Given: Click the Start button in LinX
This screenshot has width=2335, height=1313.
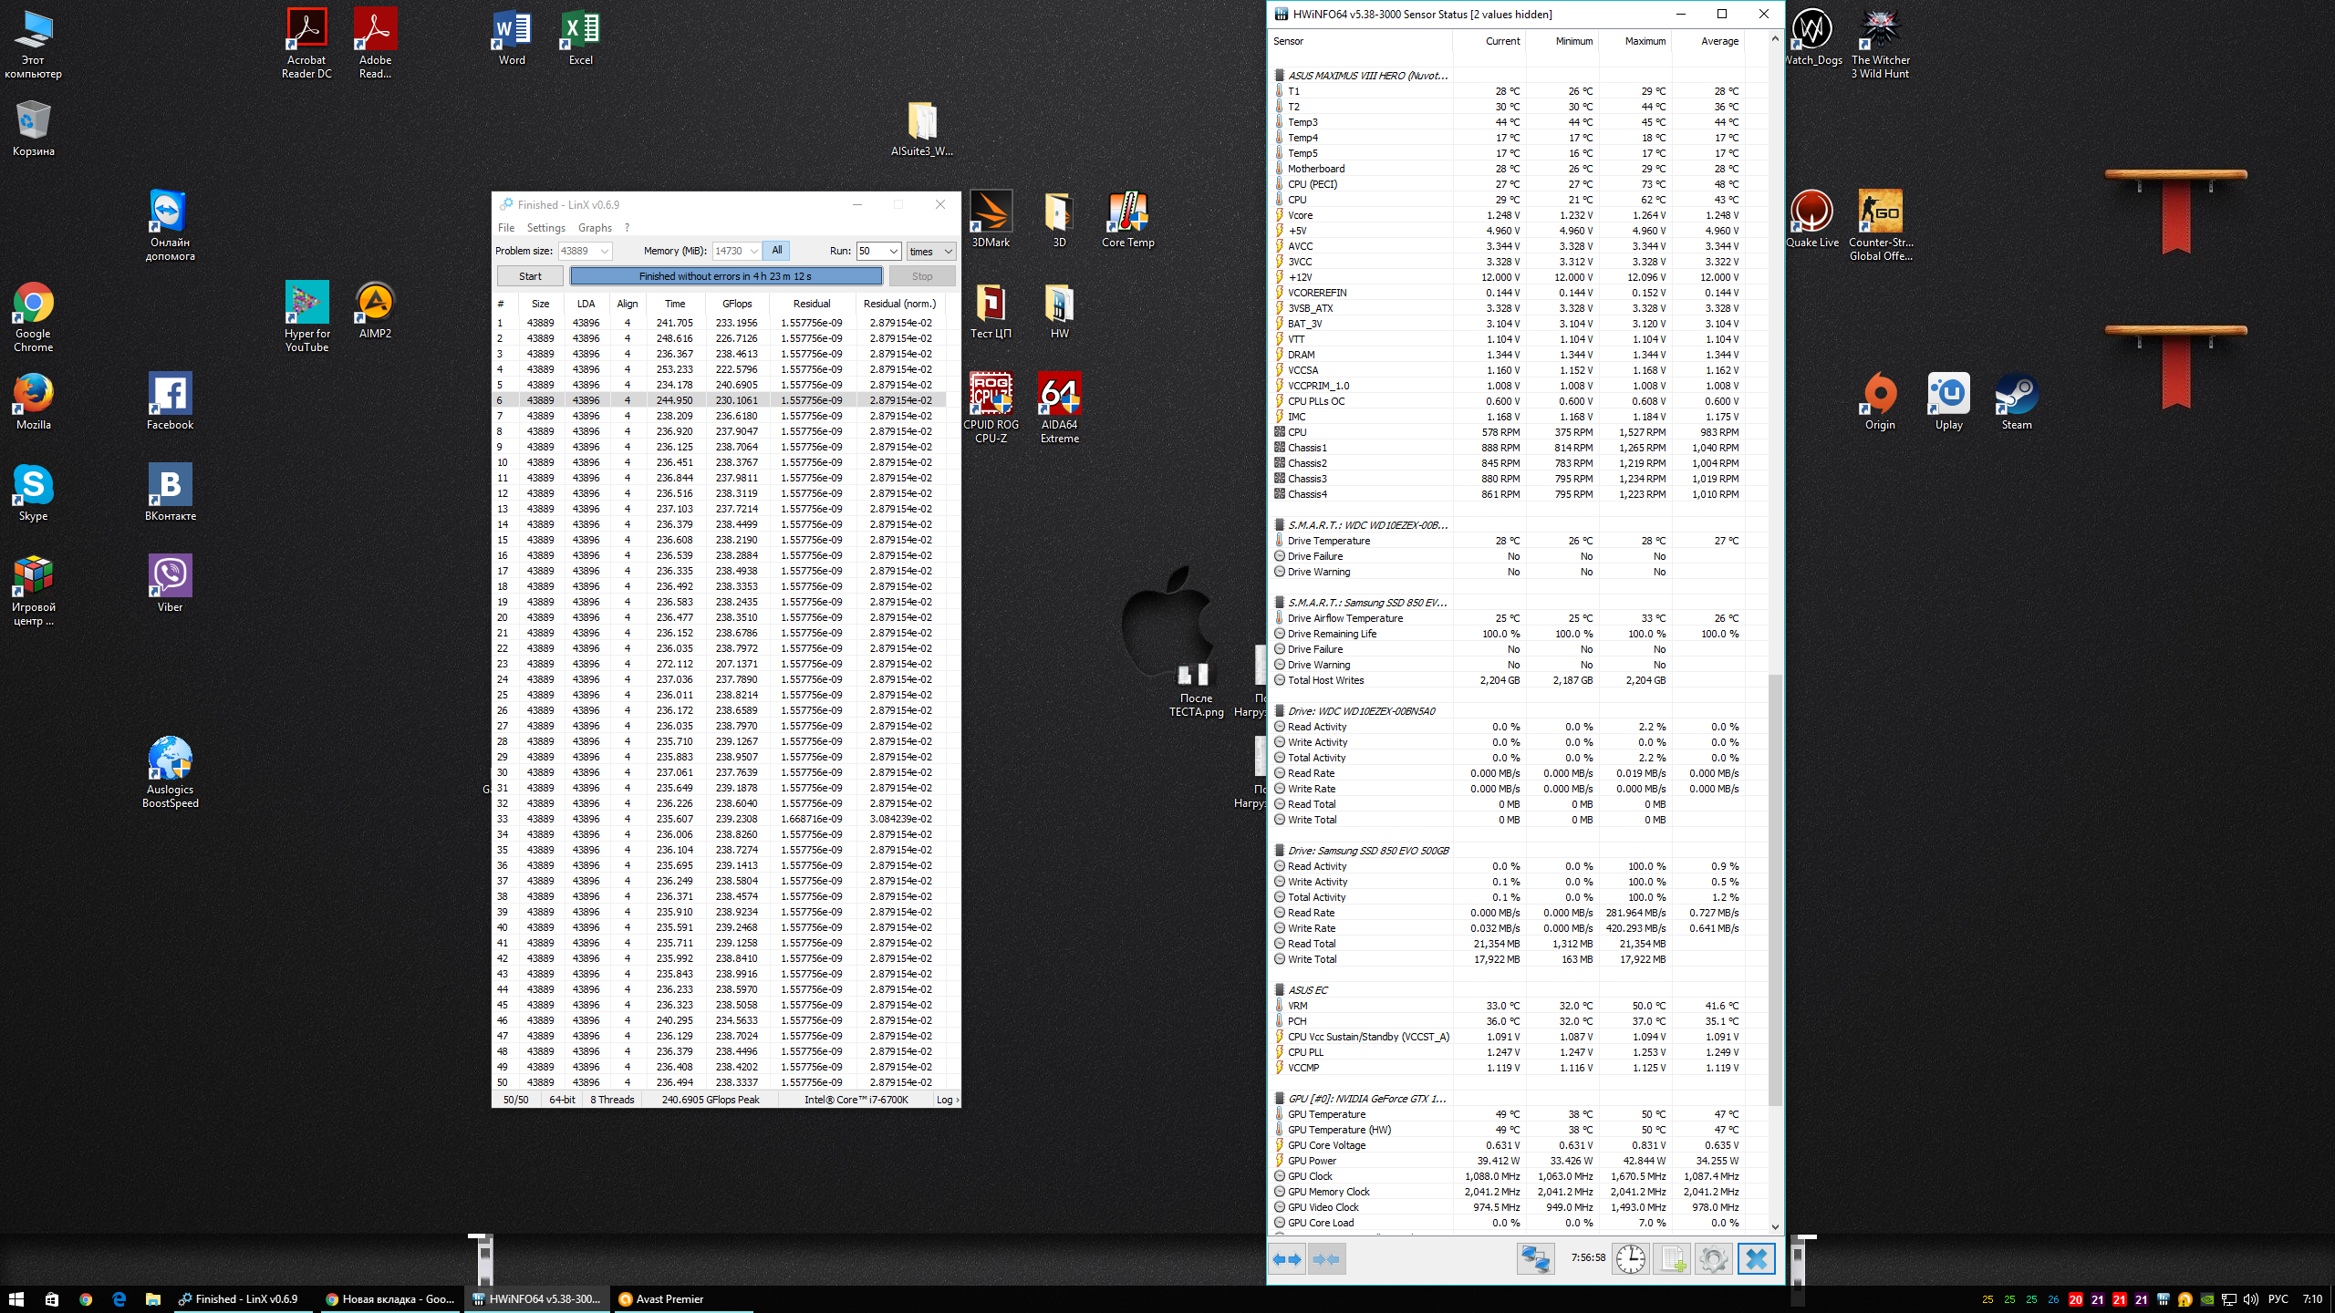Looking at the screenshot, I should point(530,276).
